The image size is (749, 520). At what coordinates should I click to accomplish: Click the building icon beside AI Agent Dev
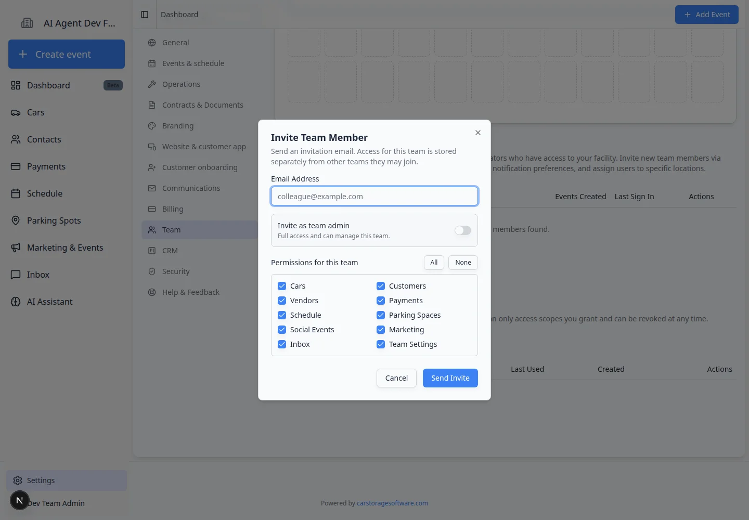coord(27,23)
